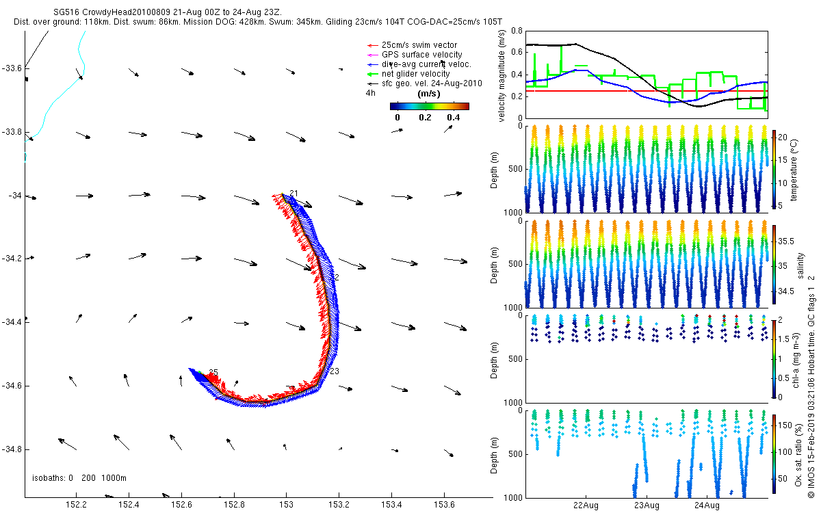Click the '20' tick on the temperature colorbar
The width and height of the screenshot is (821, 513).
click(x=783, y=137)
